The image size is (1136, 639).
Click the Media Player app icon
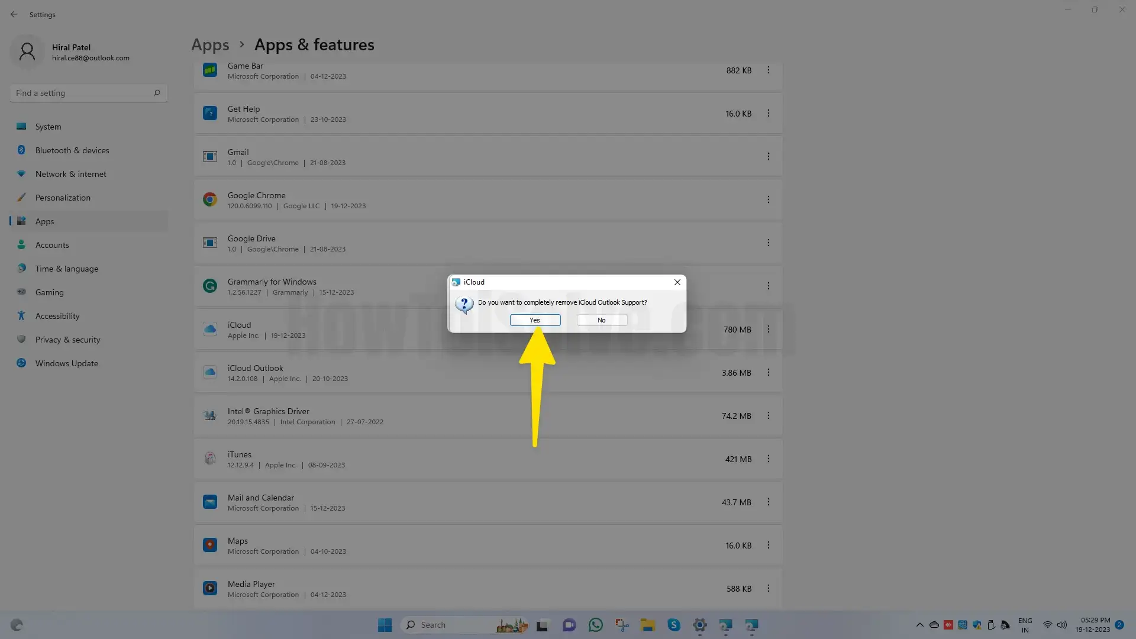click(210, 589)
